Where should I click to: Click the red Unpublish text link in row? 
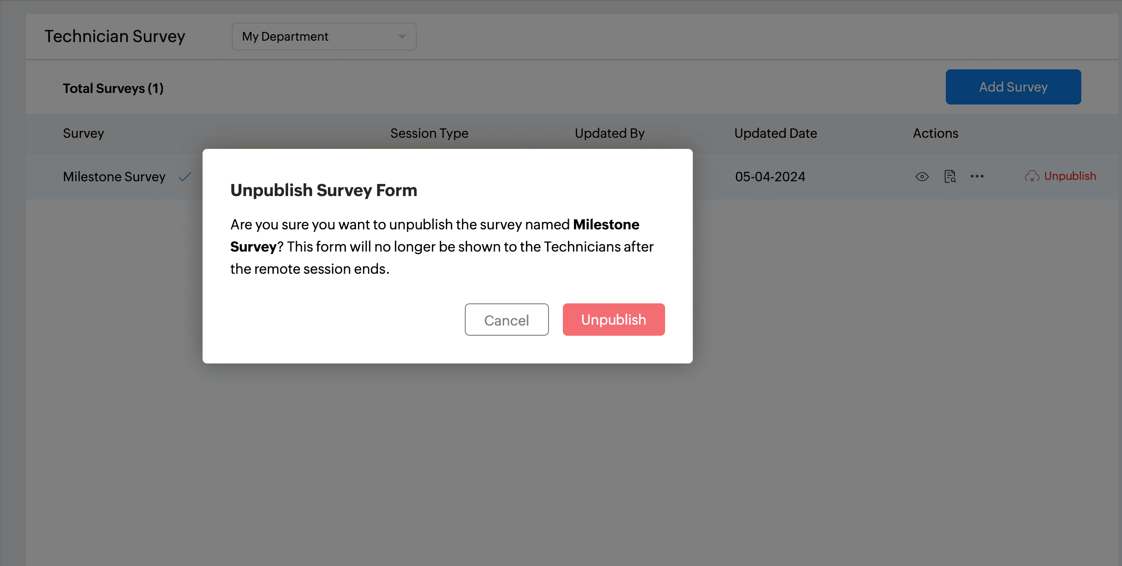1070,176
